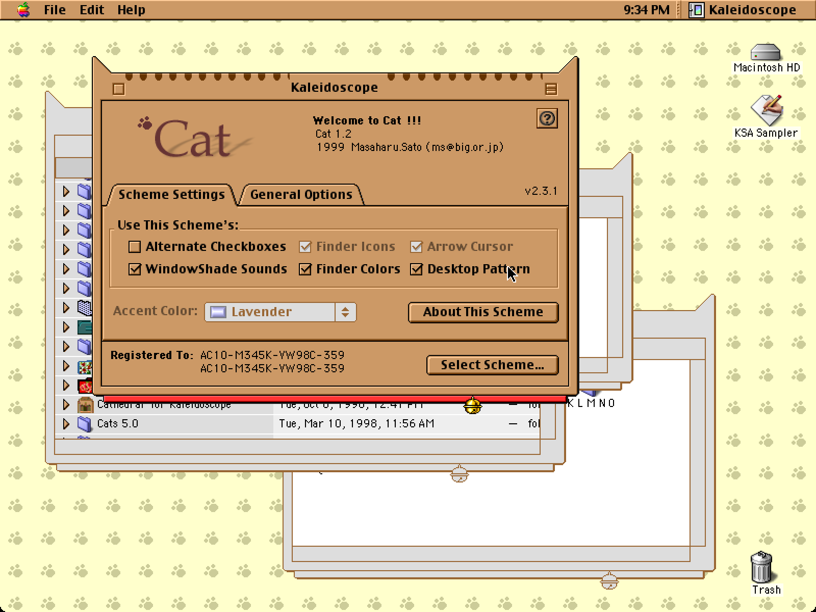Click the golden bell resize icon
The image size is (816, 612).
pos(472,405)
